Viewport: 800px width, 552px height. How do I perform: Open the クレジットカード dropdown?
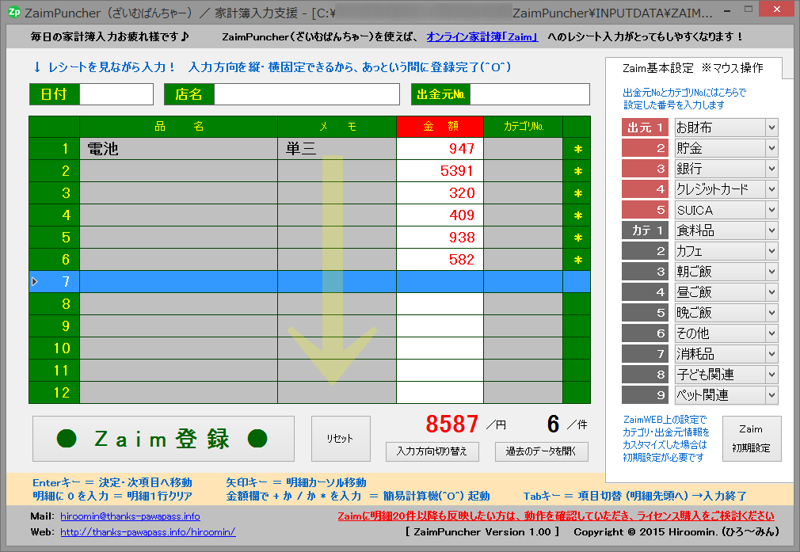coord(771,189)
